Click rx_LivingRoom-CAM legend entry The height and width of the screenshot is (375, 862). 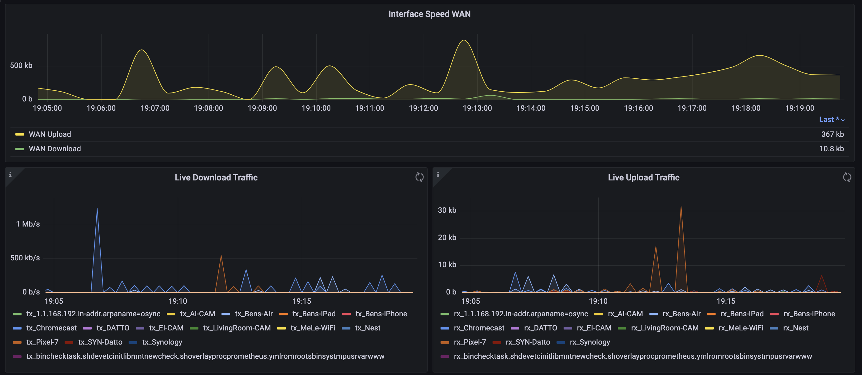[x=664, y=328]
